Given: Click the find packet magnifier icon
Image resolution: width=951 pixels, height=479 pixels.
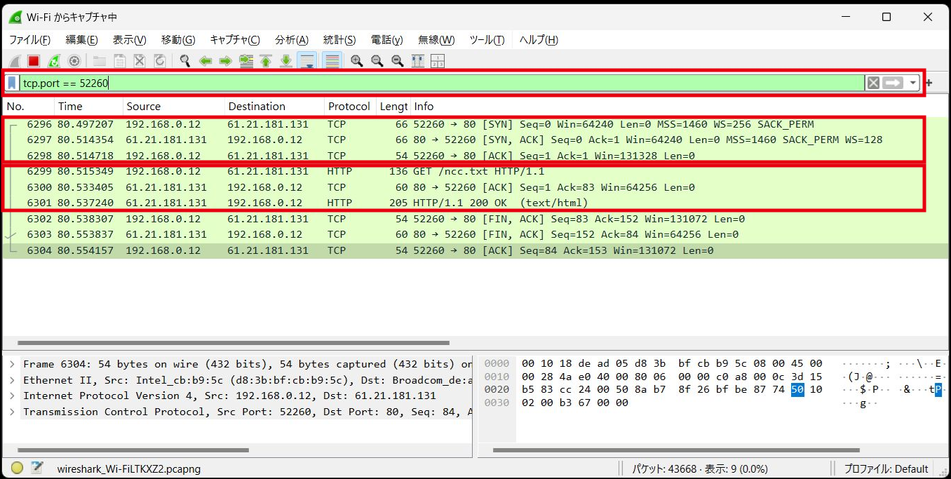Looking at the screenshot, I should (x=185, y=61).
